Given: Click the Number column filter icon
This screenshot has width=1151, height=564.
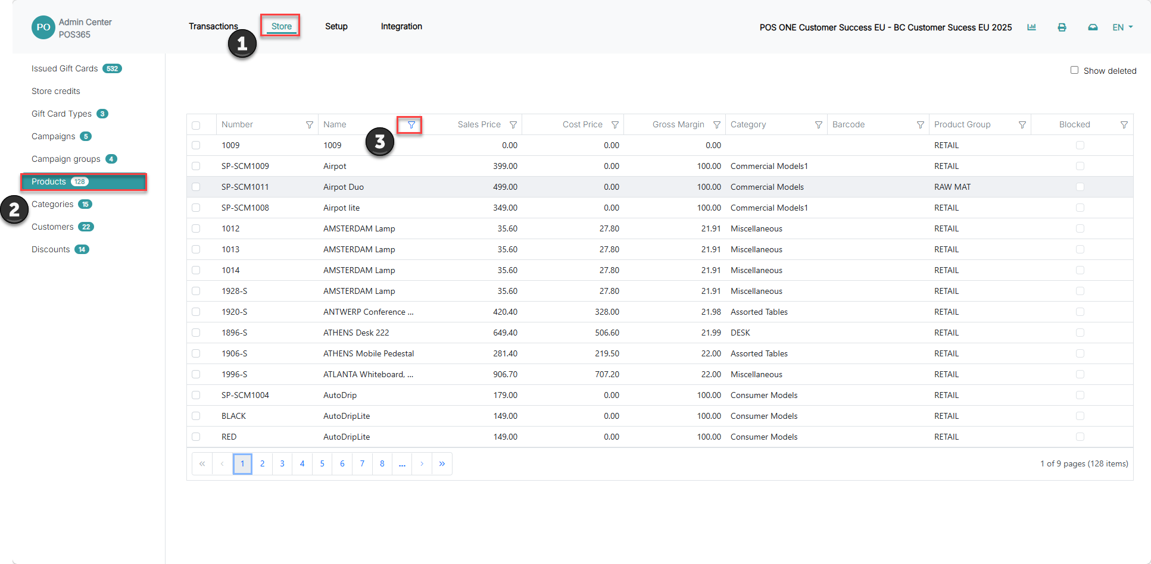Looking at the screenshot, I should (309, 125).
